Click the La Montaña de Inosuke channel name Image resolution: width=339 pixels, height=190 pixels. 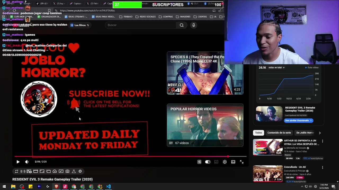pos(295,148)
